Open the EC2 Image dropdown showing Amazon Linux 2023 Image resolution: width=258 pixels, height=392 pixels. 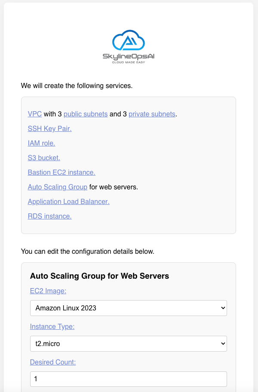coord(128,308)
